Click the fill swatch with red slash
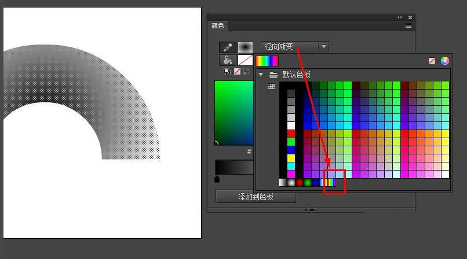Screen dimensions: 467x259 [245, 60]
